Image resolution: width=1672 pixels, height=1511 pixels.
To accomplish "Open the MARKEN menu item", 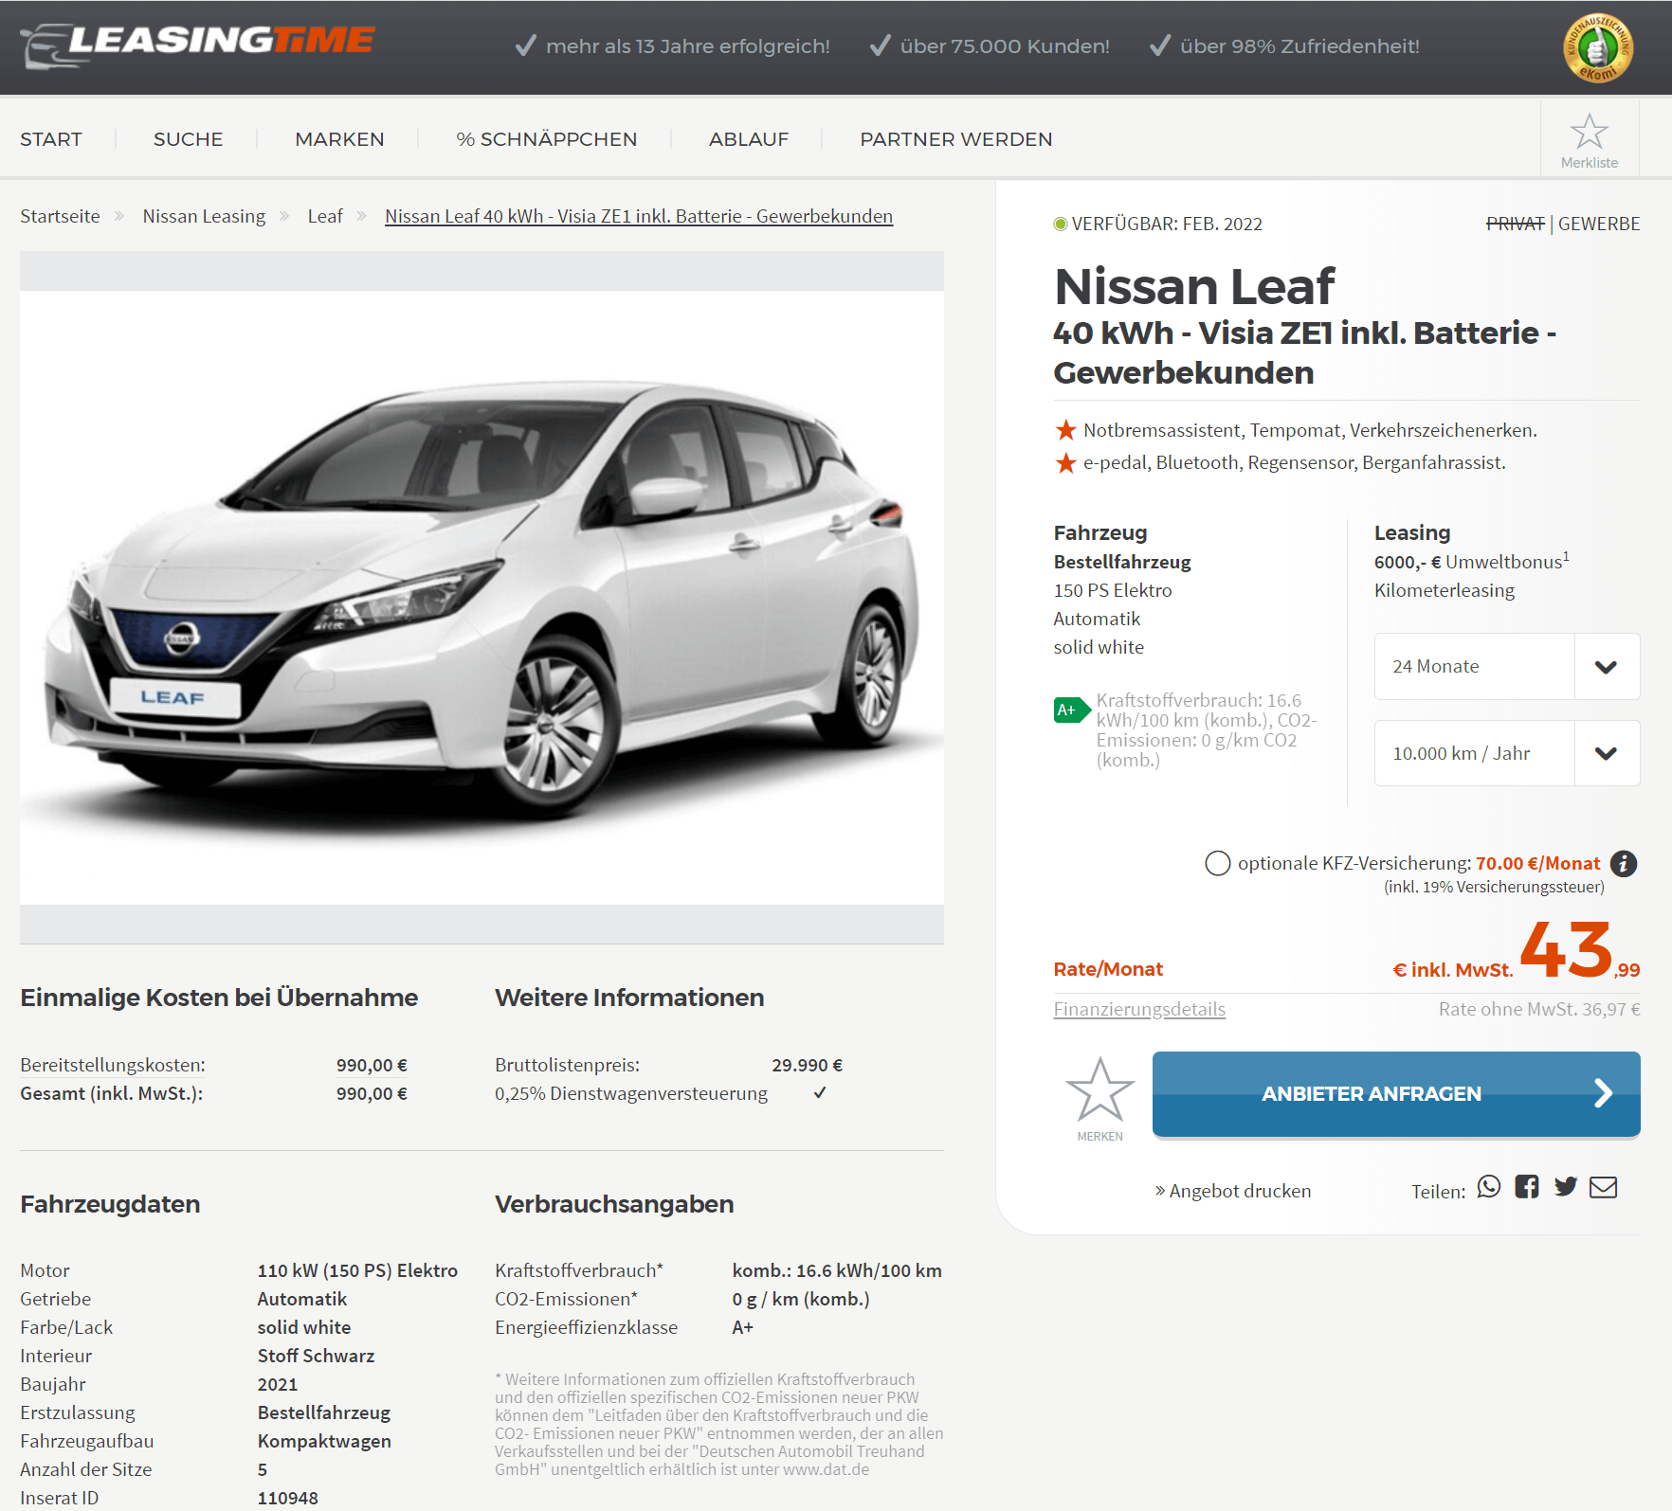I will [339, 139].
